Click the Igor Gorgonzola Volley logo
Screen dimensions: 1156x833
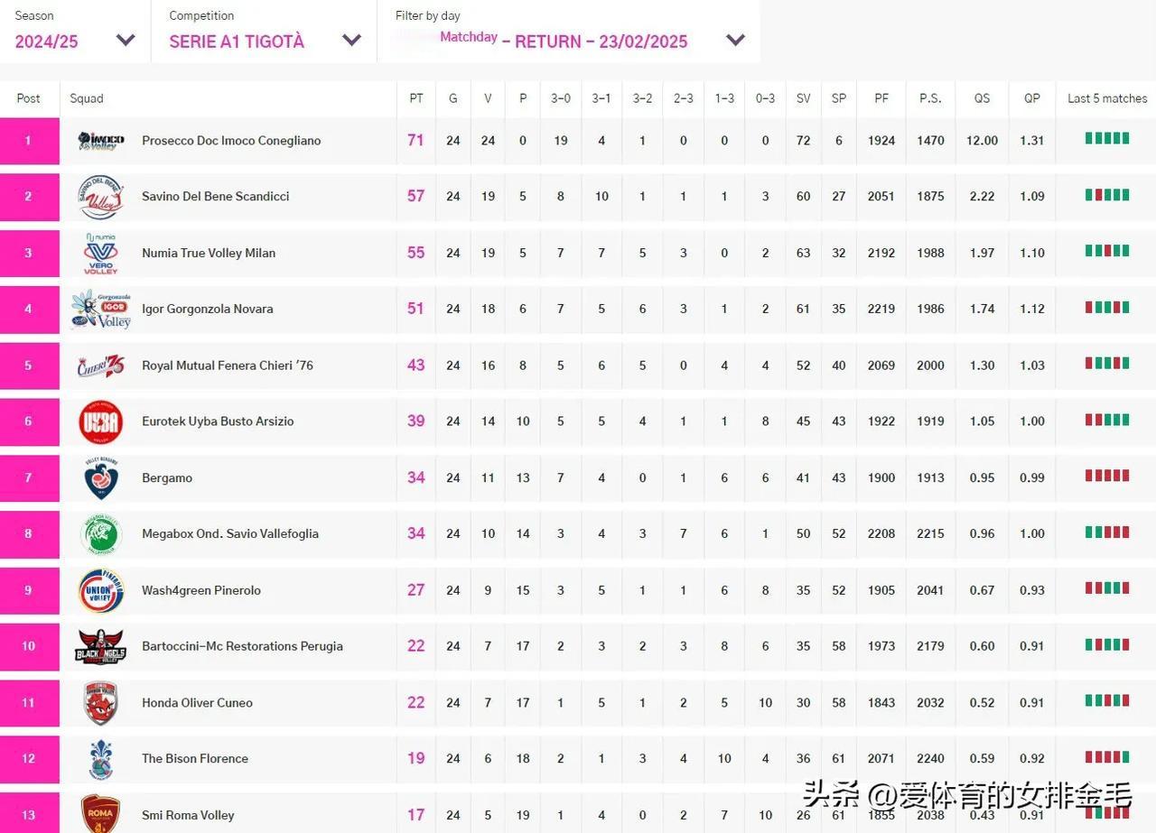[x=100, y=309]
